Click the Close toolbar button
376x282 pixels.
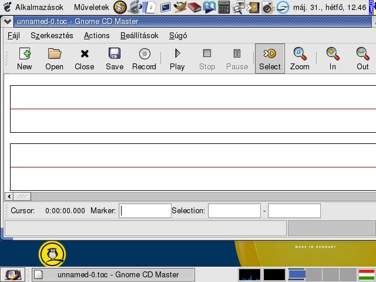click(x=84, y=58)
